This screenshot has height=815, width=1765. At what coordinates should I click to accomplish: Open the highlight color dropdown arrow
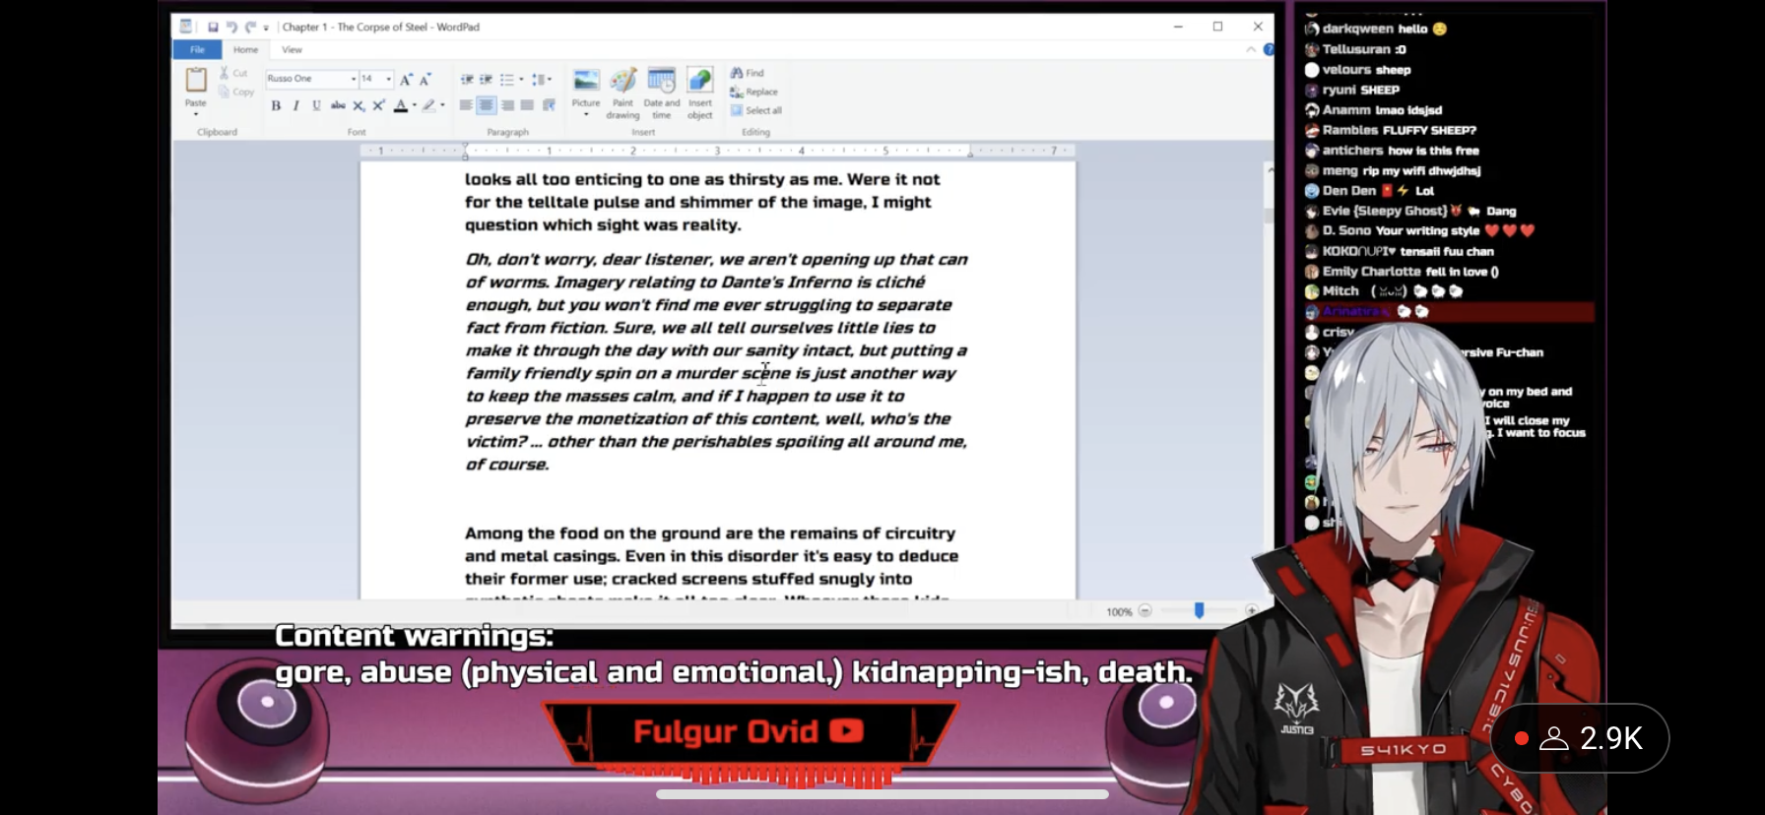[442, 105]
